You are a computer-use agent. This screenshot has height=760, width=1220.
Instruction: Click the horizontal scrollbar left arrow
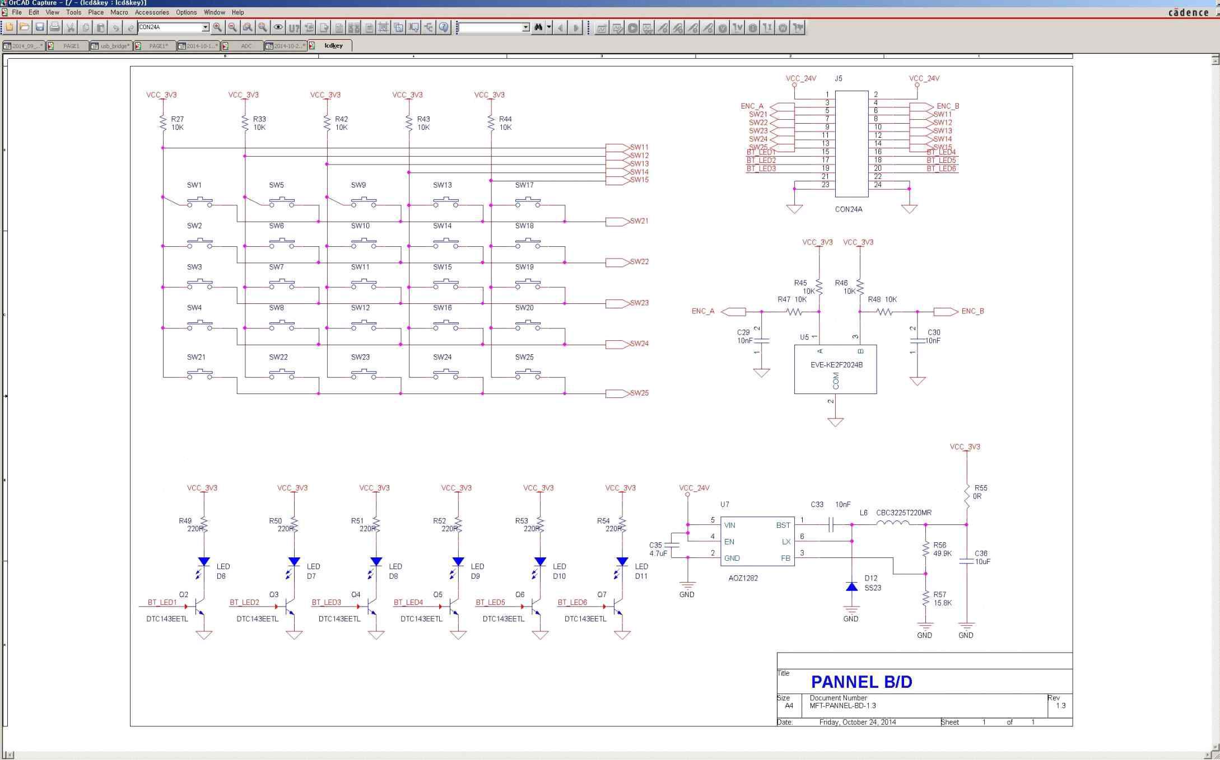(10, 755)
